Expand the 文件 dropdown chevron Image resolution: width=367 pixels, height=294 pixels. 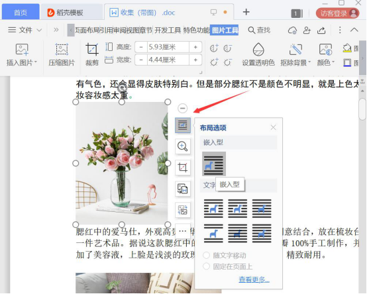(39, 30)
